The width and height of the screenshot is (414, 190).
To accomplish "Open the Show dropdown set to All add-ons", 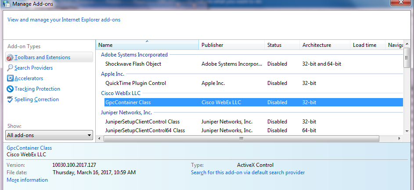I will 49,135.
